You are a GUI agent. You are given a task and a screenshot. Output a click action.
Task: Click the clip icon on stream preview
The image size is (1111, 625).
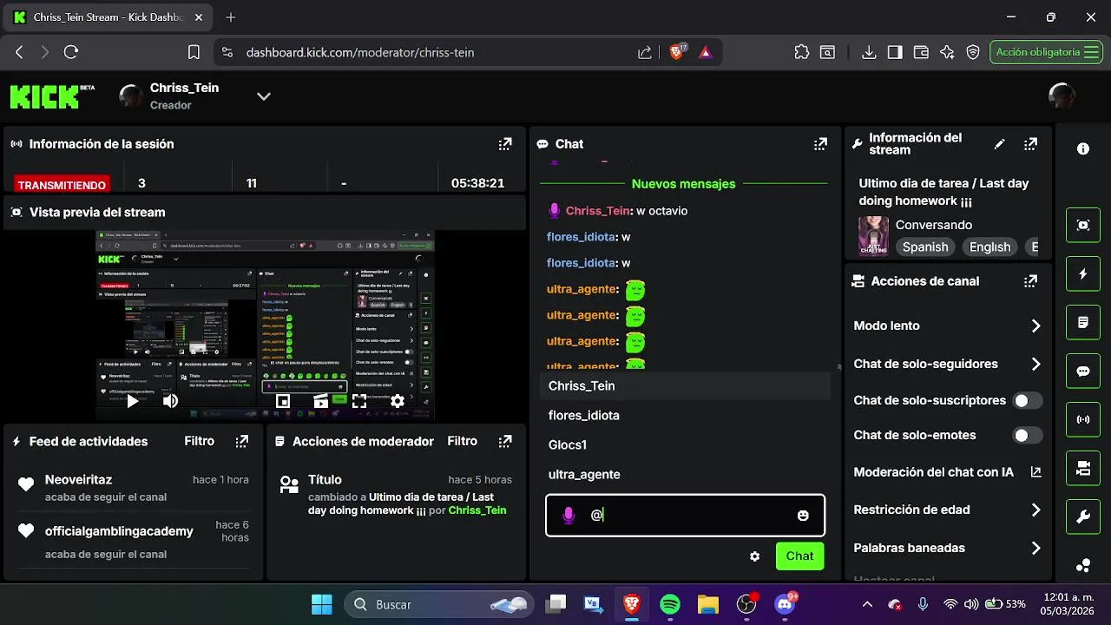(321, 401)
